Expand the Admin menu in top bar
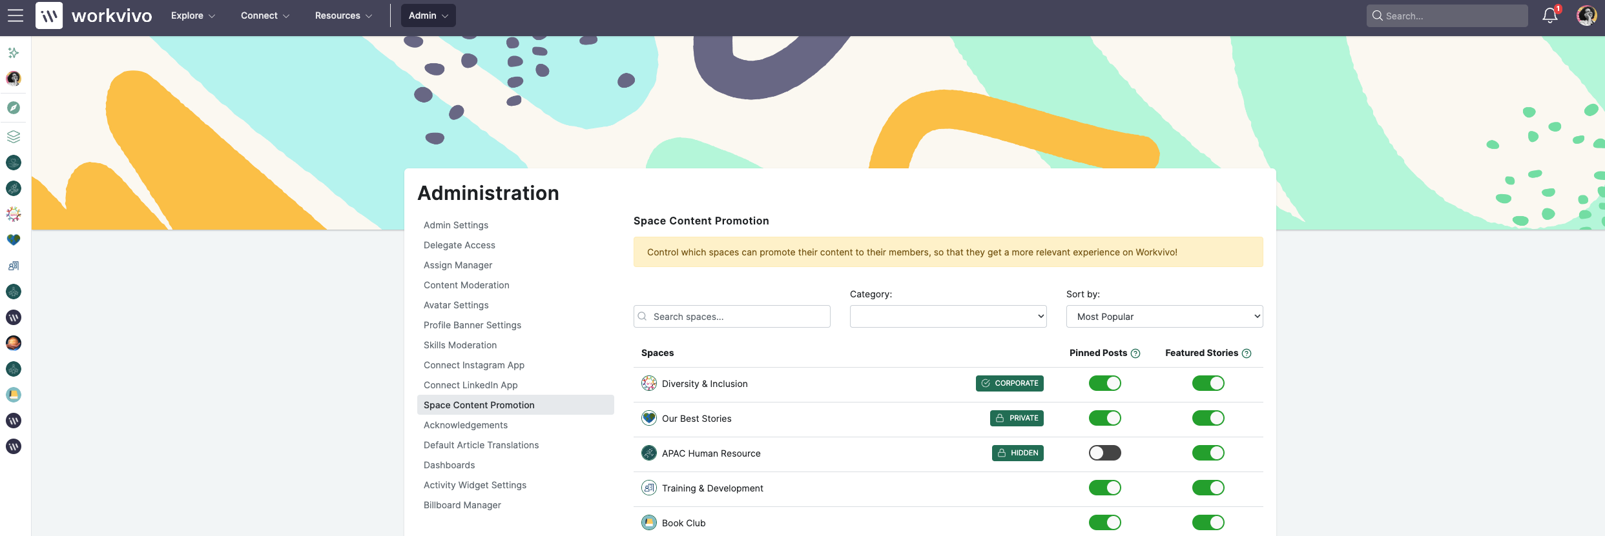 tap(427, 15)
